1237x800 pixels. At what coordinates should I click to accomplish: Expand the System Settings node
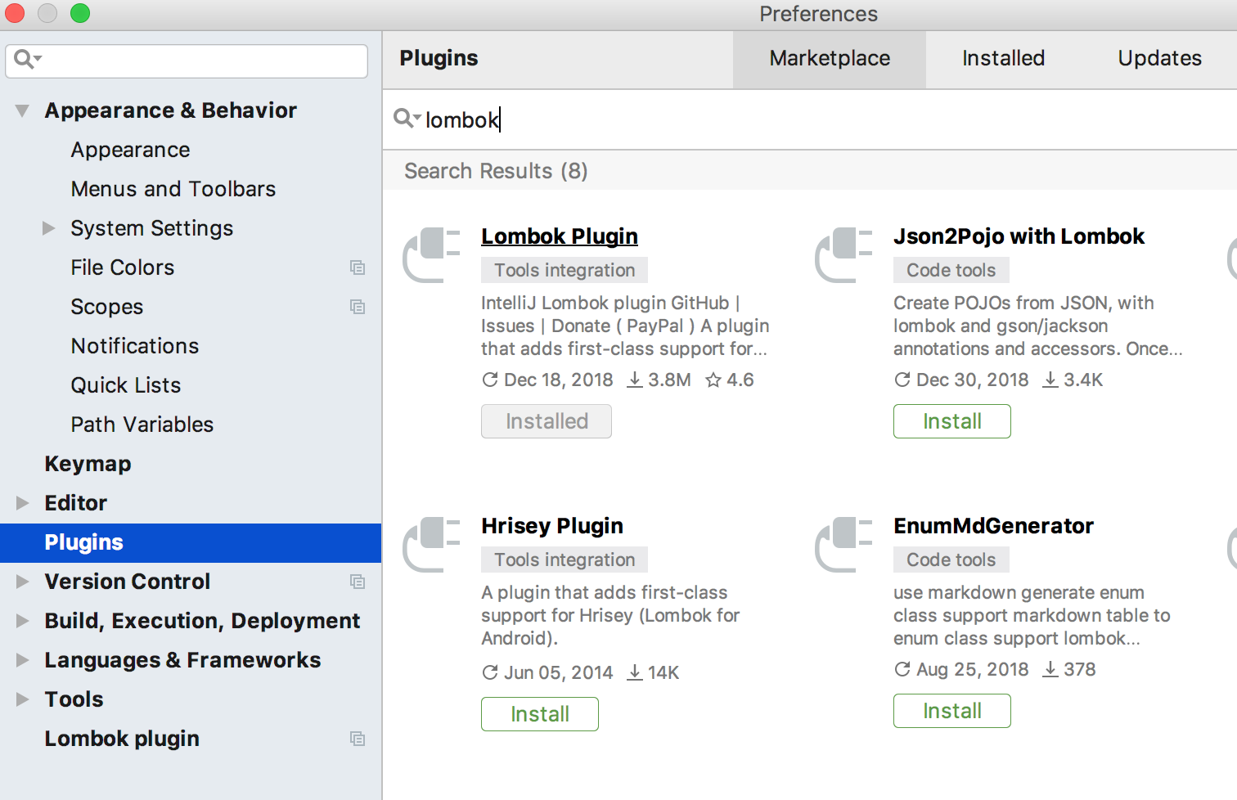(48, 228)
